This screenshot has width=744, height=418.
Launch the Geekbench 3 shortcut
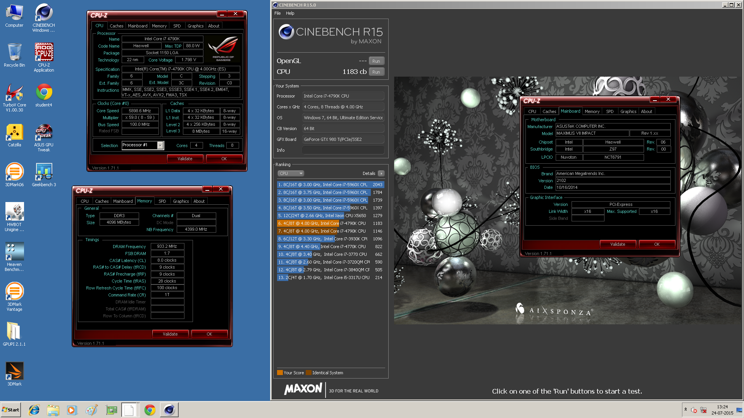(x=44, y=175)
